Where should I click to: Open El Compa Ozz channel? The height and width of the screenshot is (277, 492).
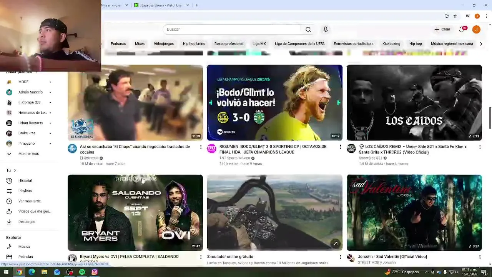pyautogui.click(x=29, y=102)
